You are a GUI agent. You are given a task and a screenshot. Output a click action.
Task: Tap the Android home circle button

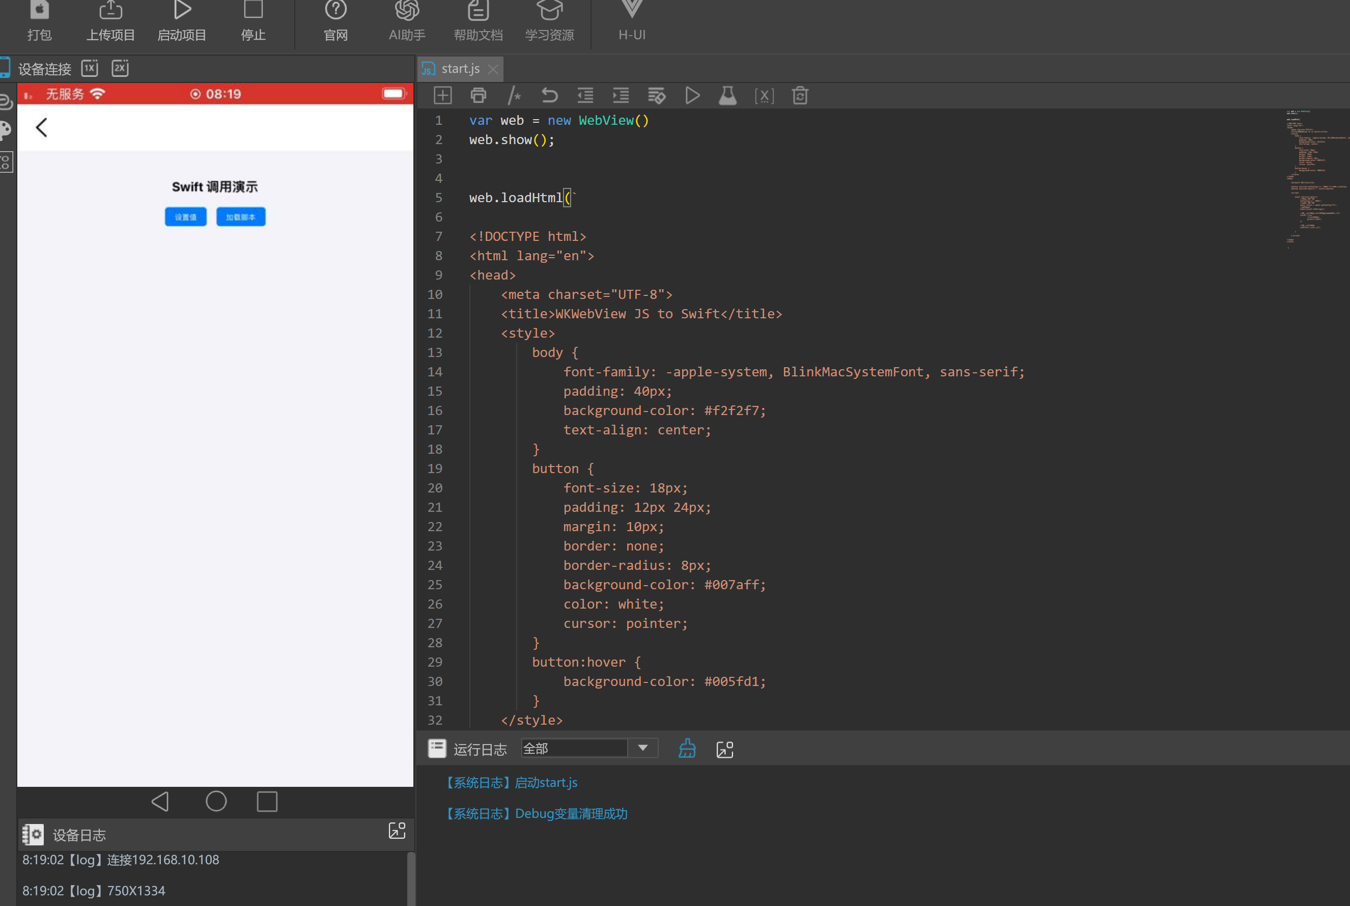click(x=216, y=802)
